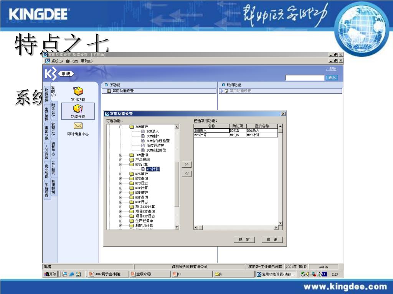The image size is (393, 294).
Task: Expand the MRP计算 tree node
Action: 121,188
